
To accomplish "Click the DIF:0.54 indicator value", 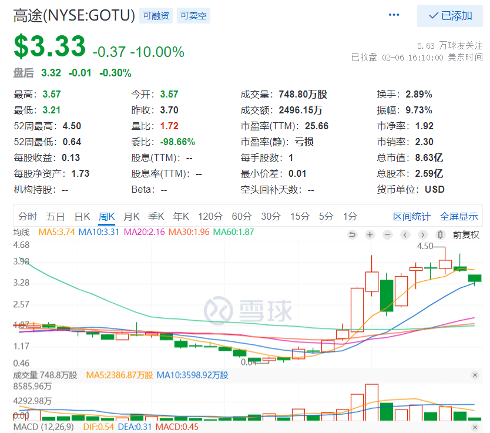I will 99,427.
